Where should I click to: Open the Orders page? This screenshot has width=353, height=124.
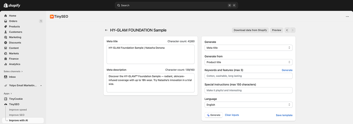13,21
